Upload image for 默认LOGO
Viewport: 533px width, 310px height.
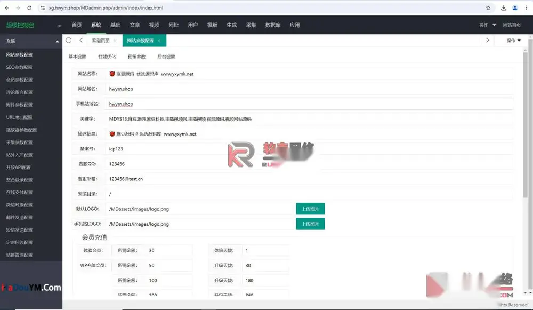310,209
